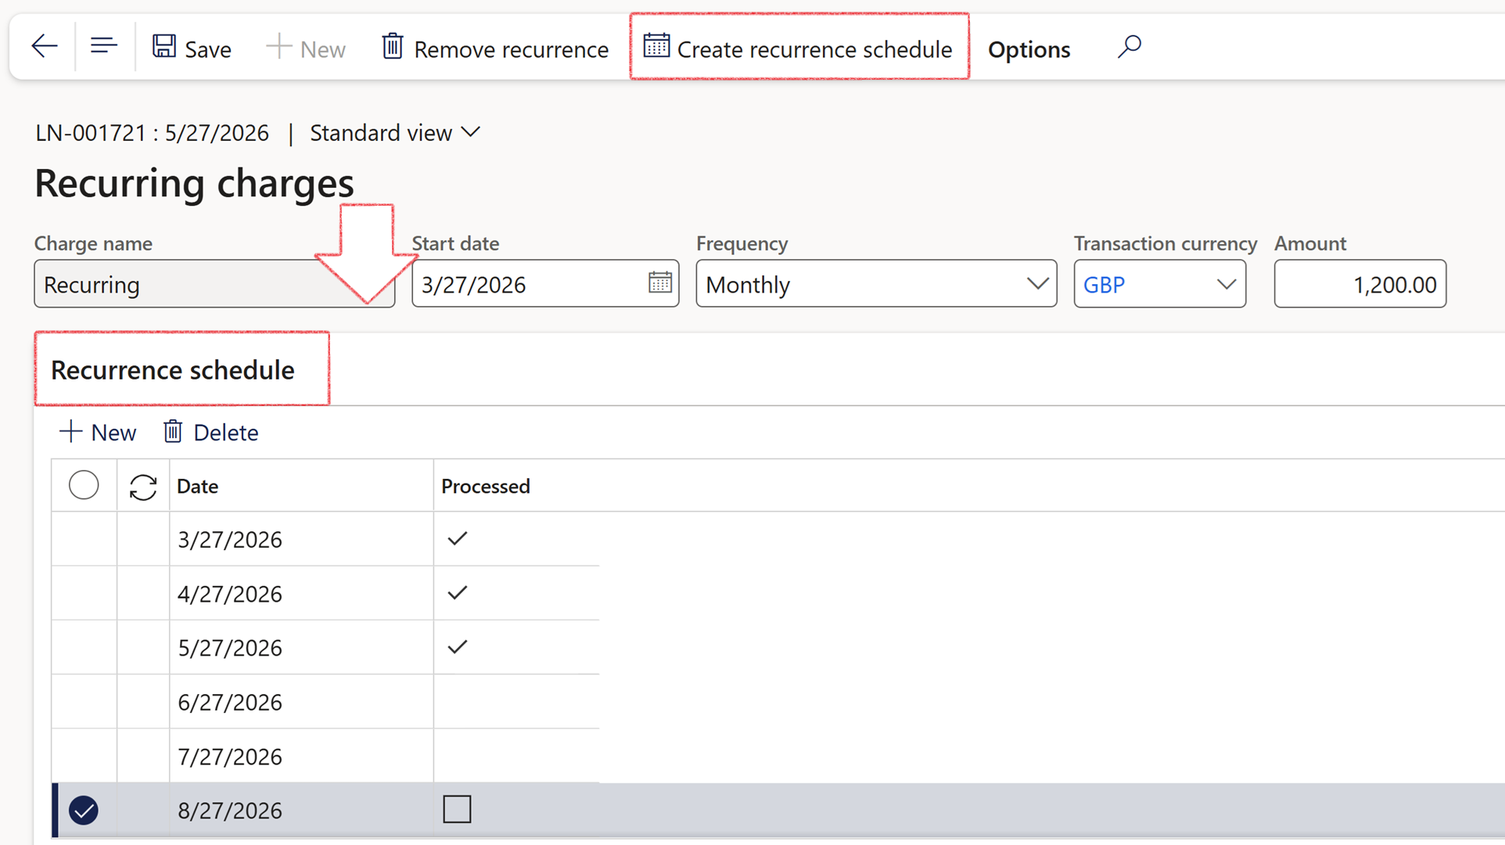Open the navigation list icon beside the back arrow

tap(103, 45)
